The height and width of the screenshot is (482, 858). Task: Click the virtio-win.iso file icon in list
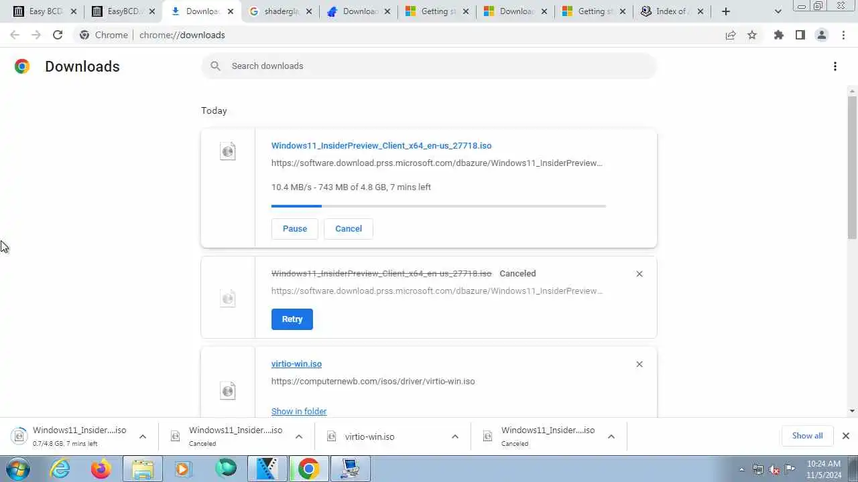point(228,390)
